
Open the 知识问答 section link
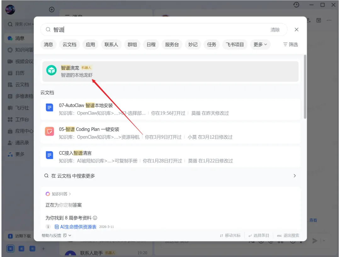pos(58,194)
